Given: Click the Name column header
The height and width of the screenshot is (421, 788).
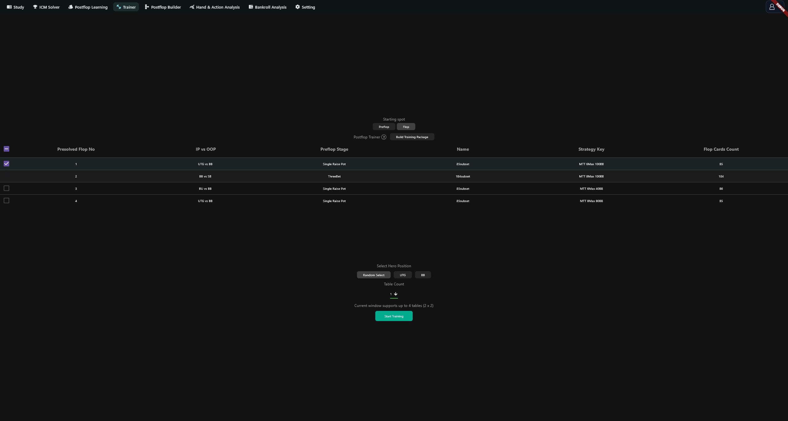Looking at the screenshot, I should [463, 149].
